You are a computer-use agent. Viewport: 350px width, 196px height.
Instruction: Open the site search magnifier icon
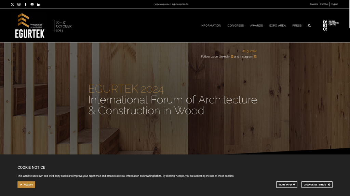(309, 26)
